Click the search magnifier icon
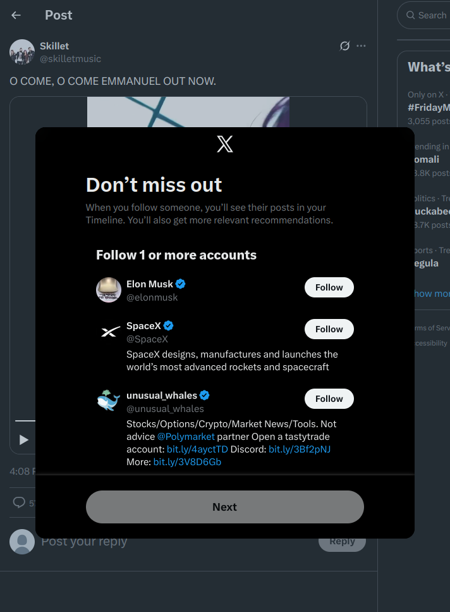This screenshot has height=612, width=450. click(x=411, y=15)
